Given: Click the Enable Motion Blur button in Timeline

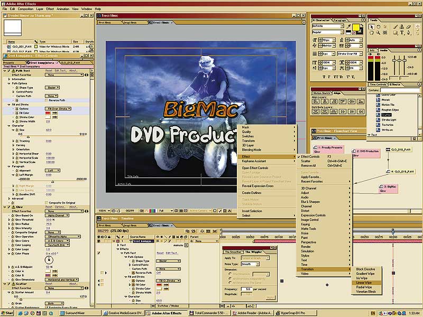Looking at the screenshot, I should click(x=215, y=231).
